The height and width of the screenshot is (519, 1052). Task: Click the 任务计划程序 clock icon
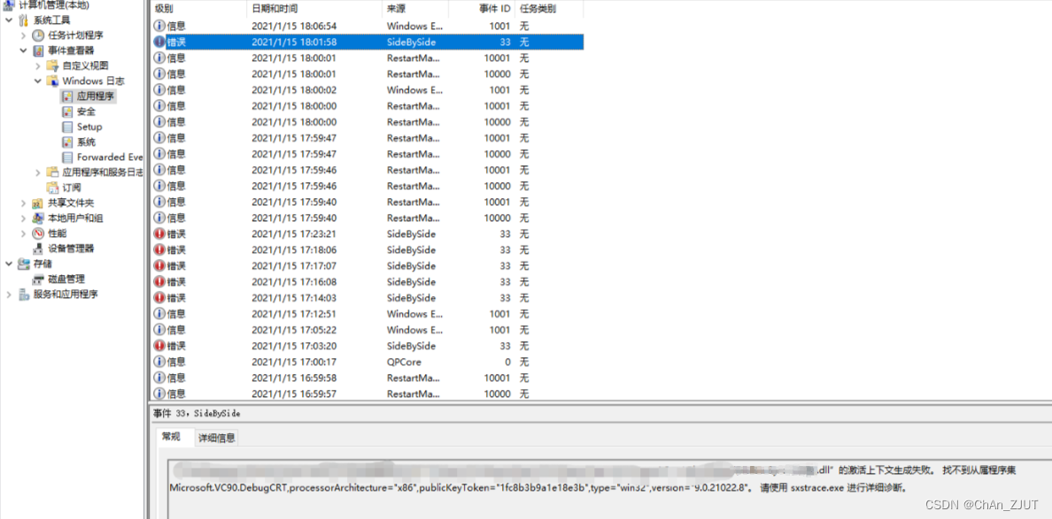[x=38, y=34]
